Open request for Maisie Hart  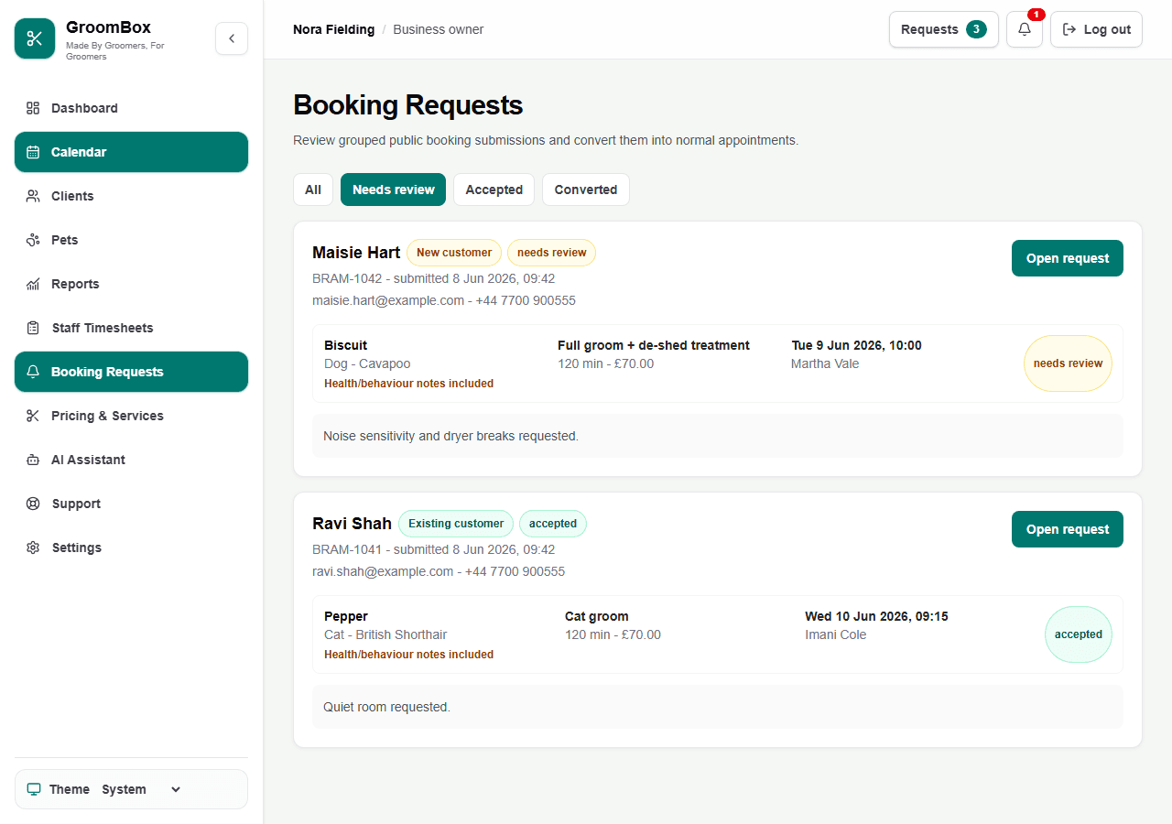(x=1068, y=258)
